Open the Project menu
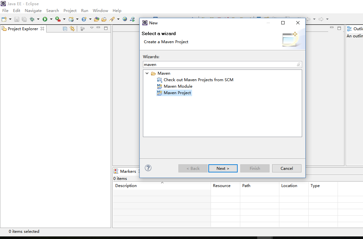This screenshot has width=363, height=239. point(70,11)
